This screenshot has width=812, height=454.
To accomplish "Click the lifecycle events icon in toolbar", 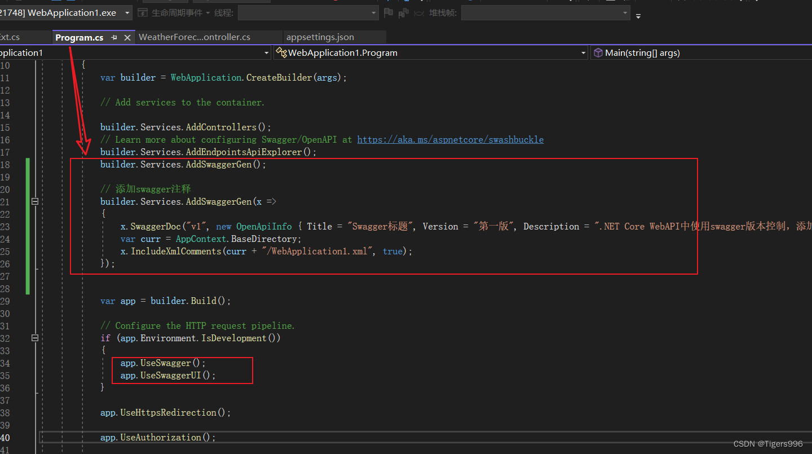I will tap(143, 12).
